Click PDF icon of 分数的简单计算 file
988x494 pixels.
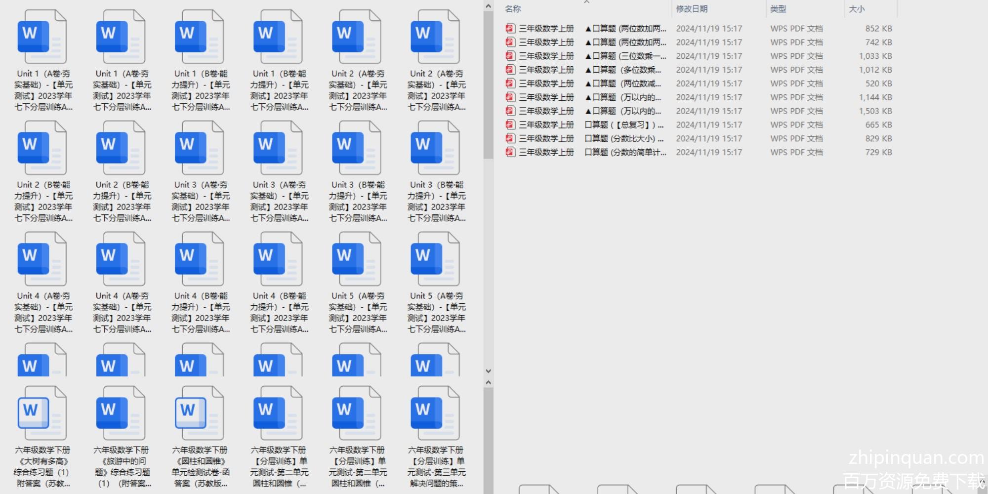coord(510,152)
